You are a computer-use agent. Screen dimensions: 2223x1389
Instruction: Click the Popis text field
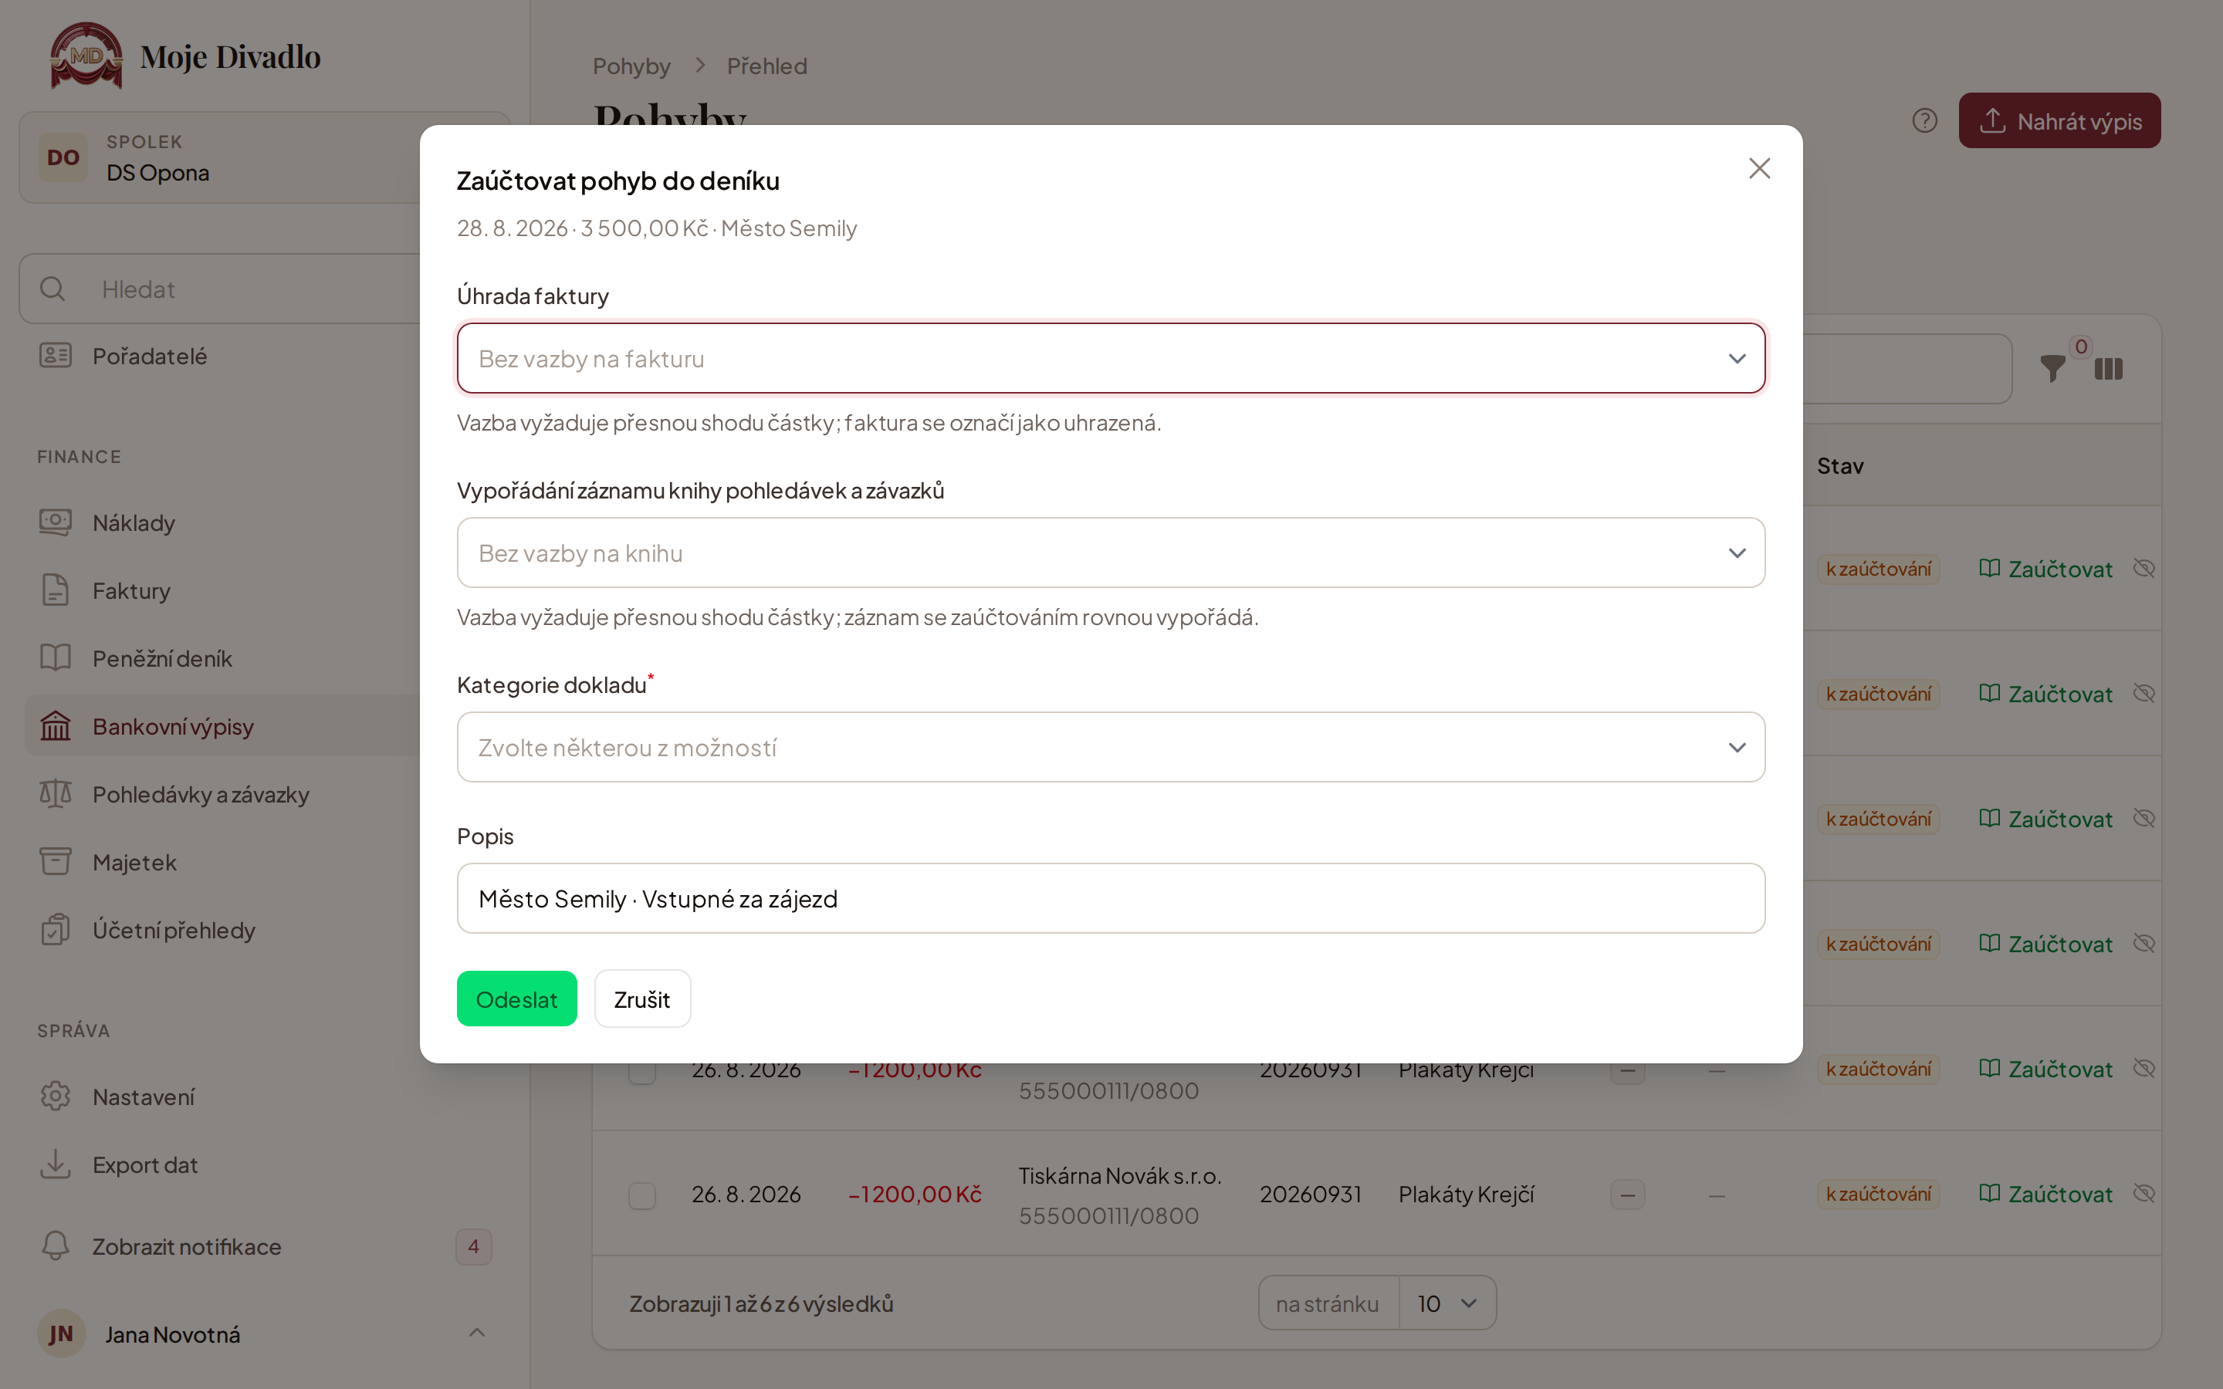(x=1111, y=898)
